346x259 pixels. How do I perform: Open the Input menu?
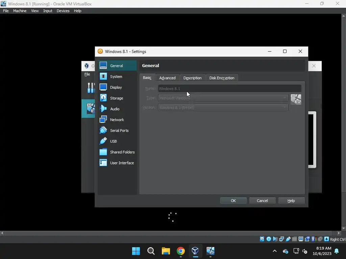48,11
